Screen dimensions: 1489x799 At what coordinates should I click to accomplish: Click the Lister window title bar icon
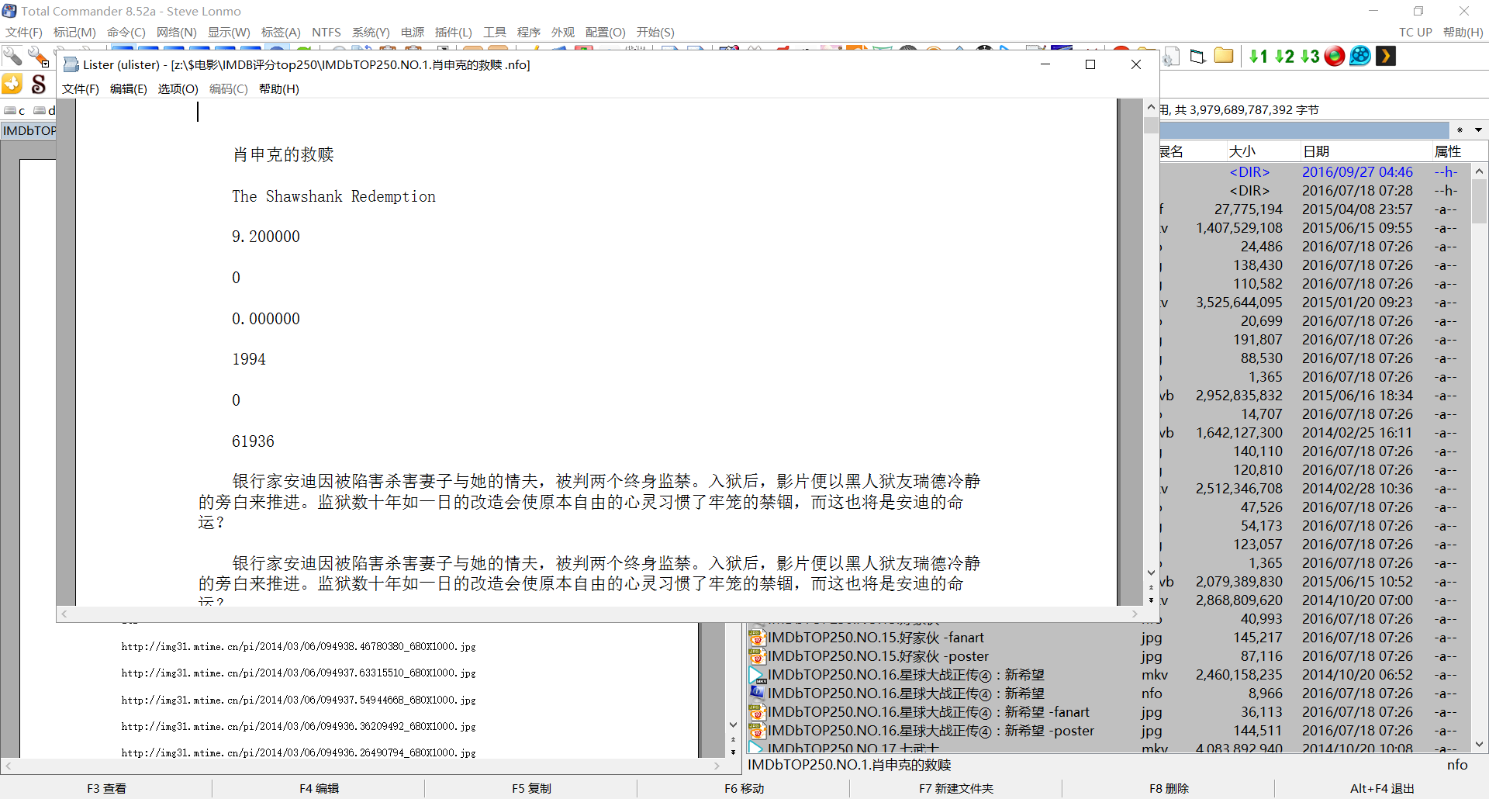coord(71,64)
